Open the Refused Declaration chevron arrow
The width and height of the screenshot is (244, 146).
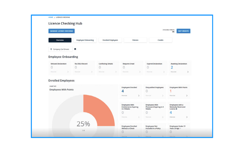pos(68,72)
